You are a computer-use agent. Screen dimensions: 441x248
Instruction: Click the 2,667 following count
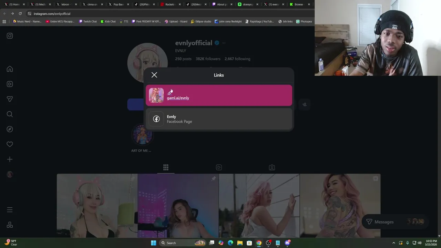pyautogui.click(x=237, y=59)
